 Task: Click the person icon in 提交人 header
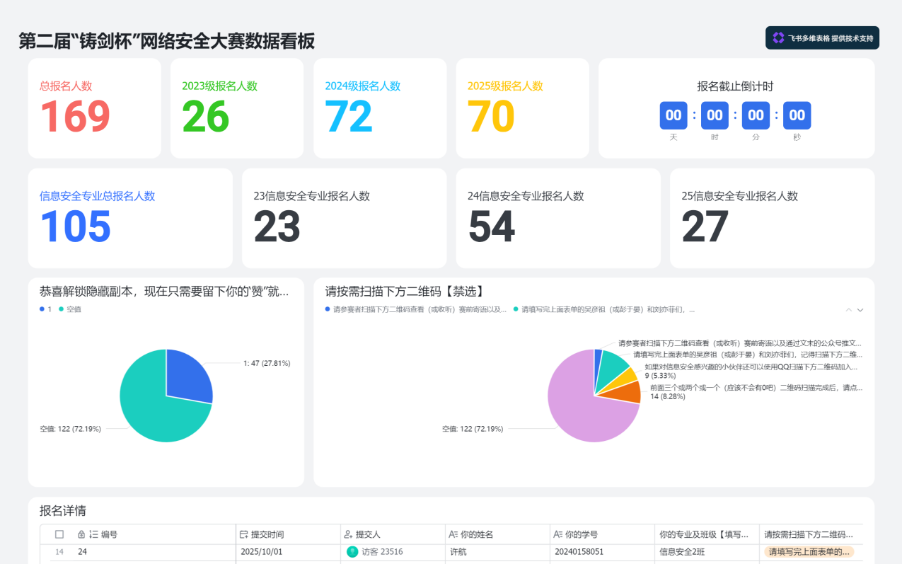pyautogui.click(x=348, y=535)
